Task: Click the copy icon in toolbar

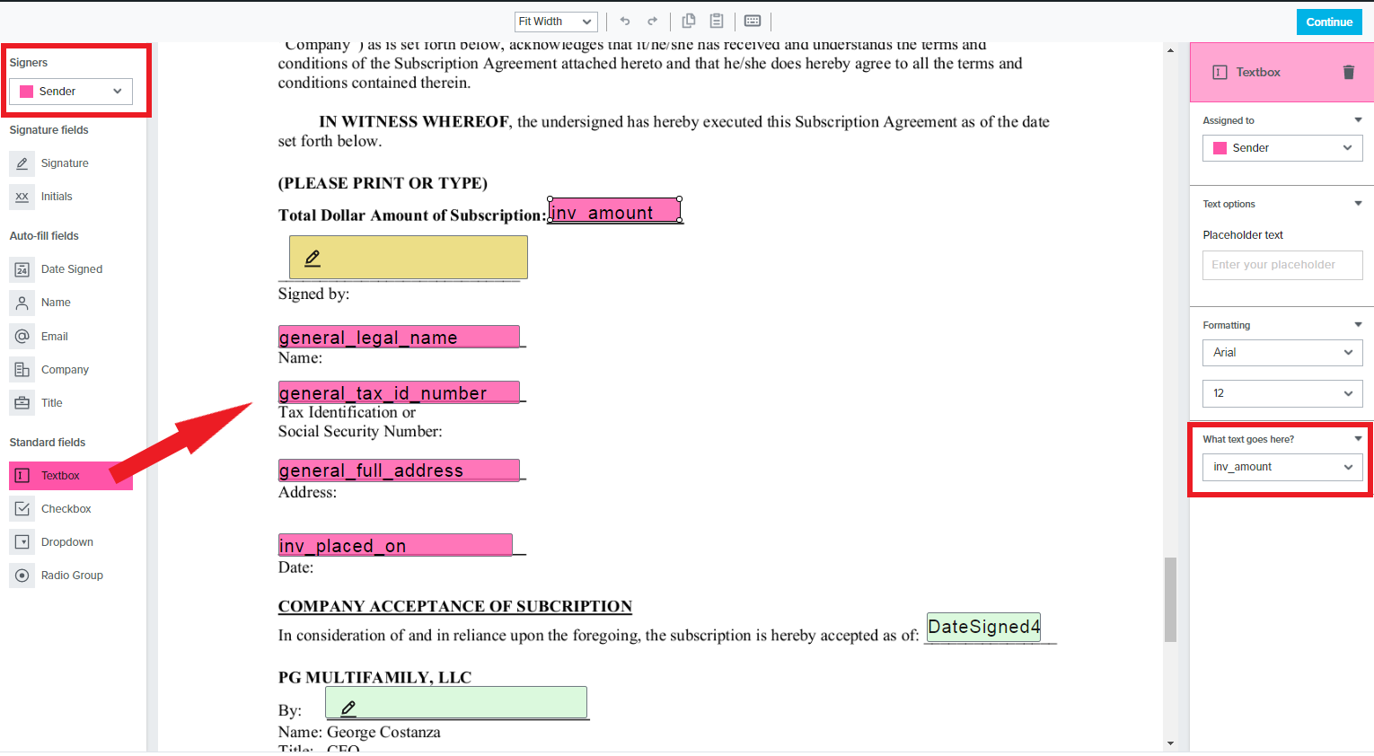Action: click(x=689, y=22)
